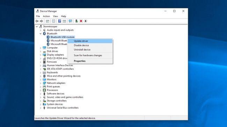
Task: Select the Software devices label
Action: 56,94
